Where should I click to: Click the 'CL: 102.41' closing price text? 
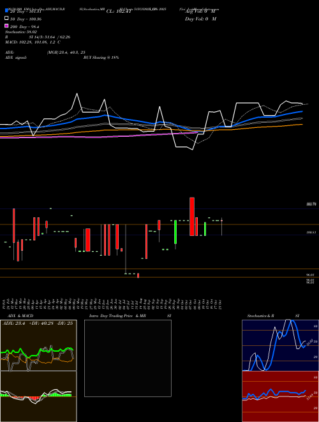[119, 12]
